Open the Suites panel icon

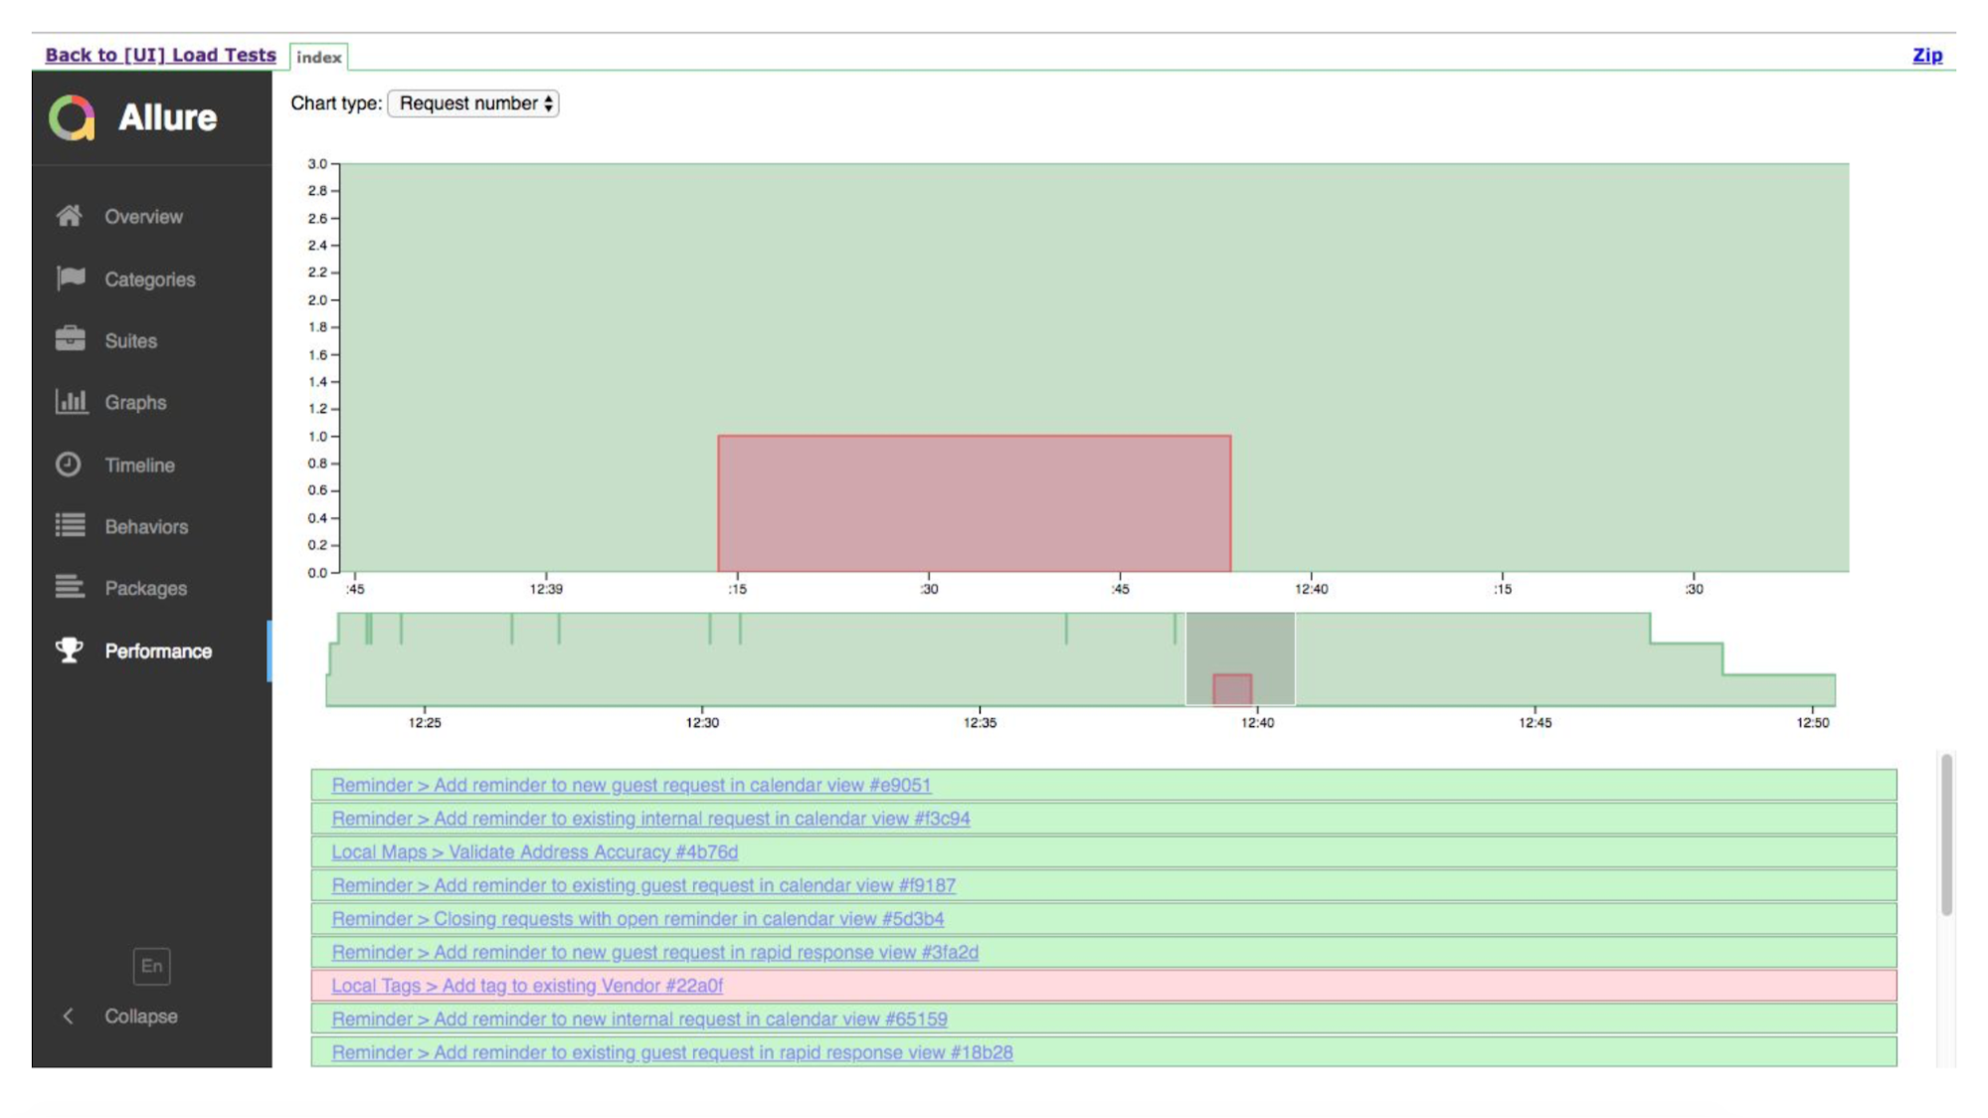(x=71, y=340)
